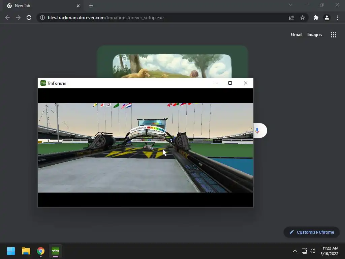Go back with the Chrome back arrow
Image resolution: width=345 pixels, height=259 pixels.
point(7,18)
